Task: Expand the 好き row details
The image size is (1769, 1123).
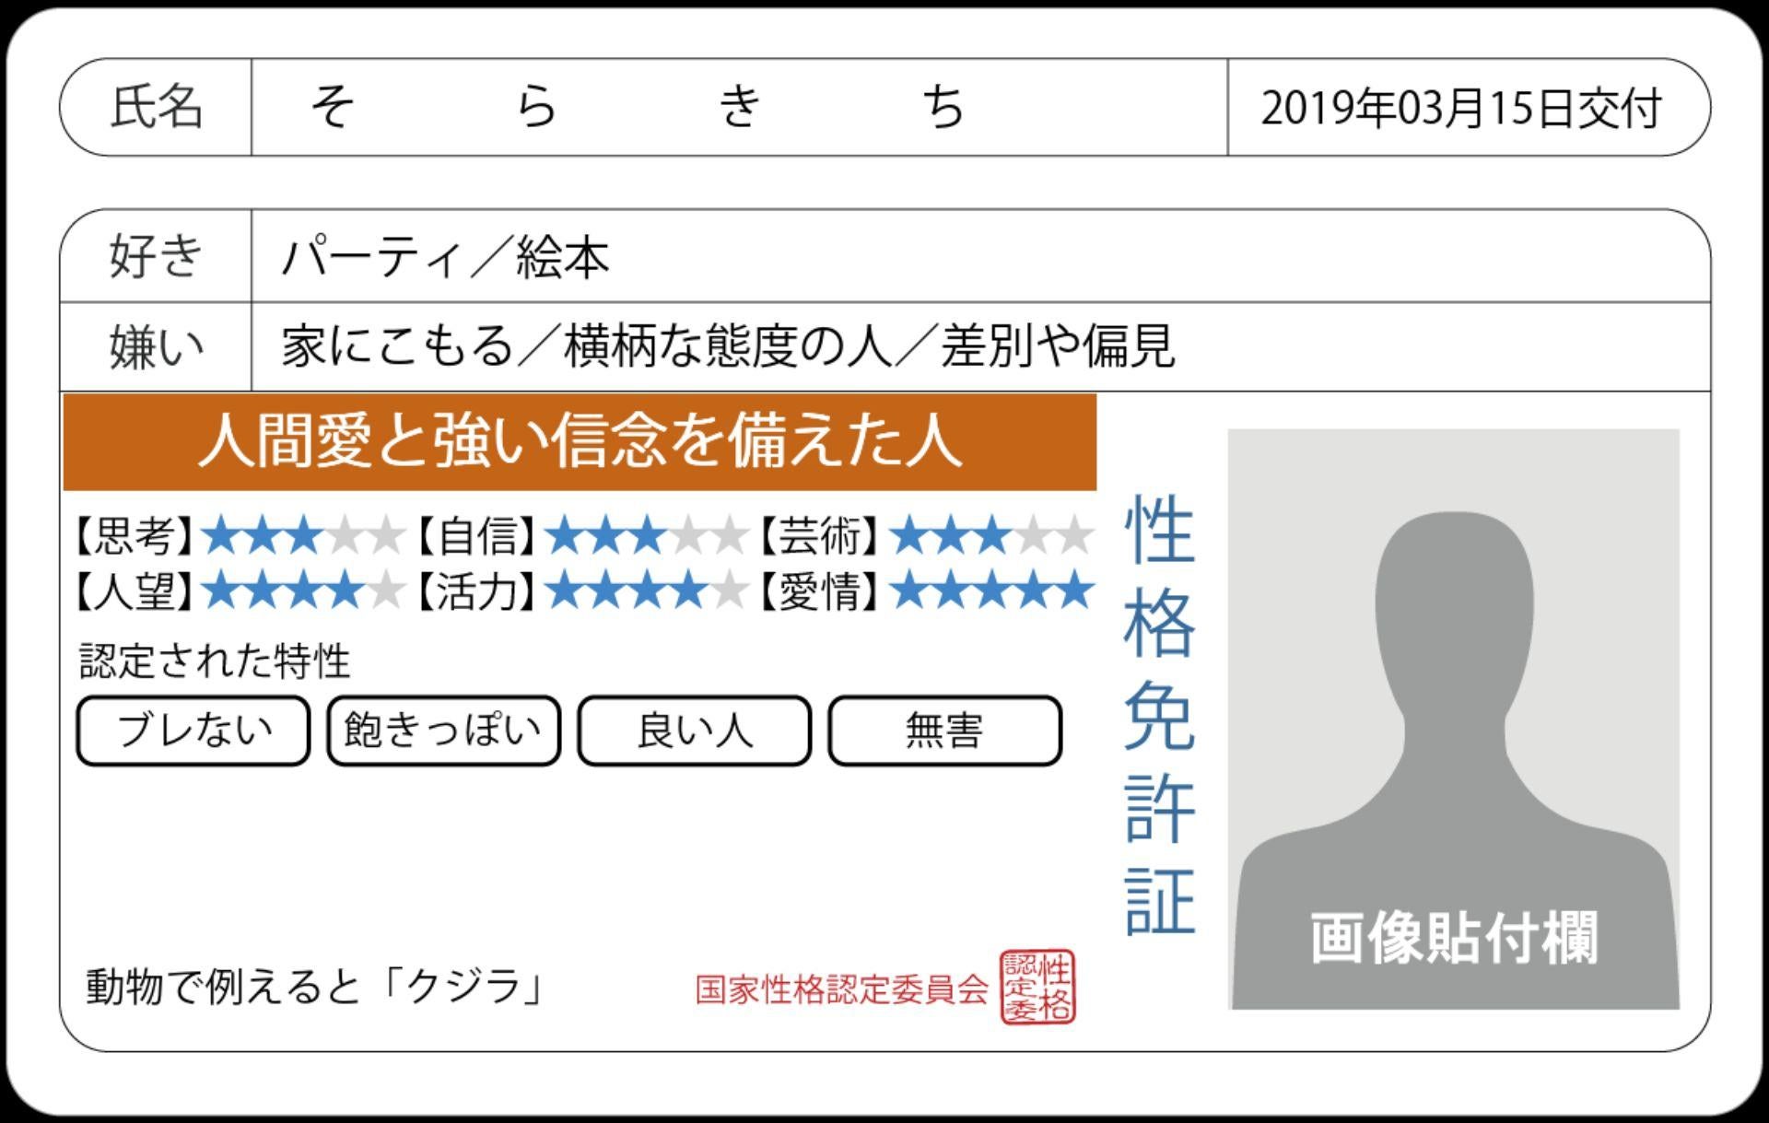Action: 154,254
